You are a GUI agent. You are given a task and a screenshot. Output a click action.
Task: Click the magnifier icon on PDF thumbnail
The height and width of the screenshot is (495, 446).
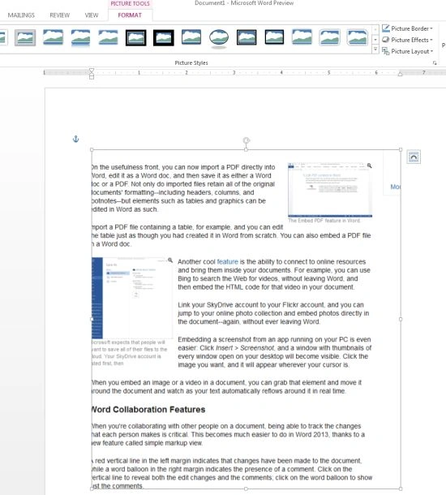click(369, 166)
